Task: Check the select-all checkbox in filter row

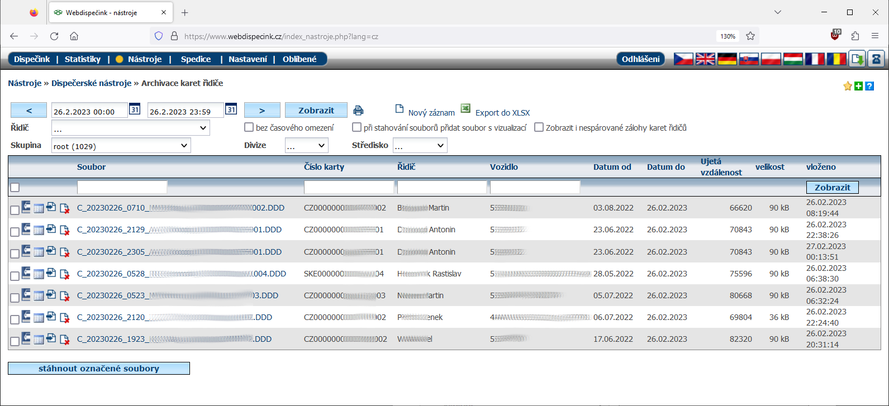Action: point(15,188)
